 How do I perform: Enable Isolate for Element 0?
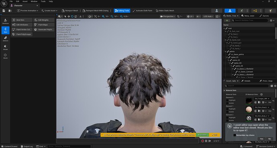pyautogui.click(x=227, y=103)
